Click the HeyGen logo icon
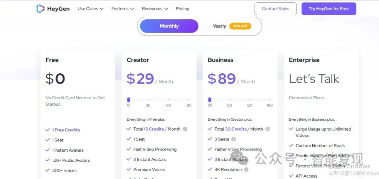The width and height of the screenshot is (379, 179). 40,9
